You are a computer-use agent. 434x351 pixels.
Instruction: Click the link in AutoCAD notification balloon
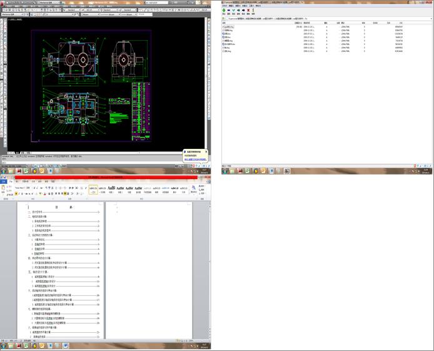[195, 160]
